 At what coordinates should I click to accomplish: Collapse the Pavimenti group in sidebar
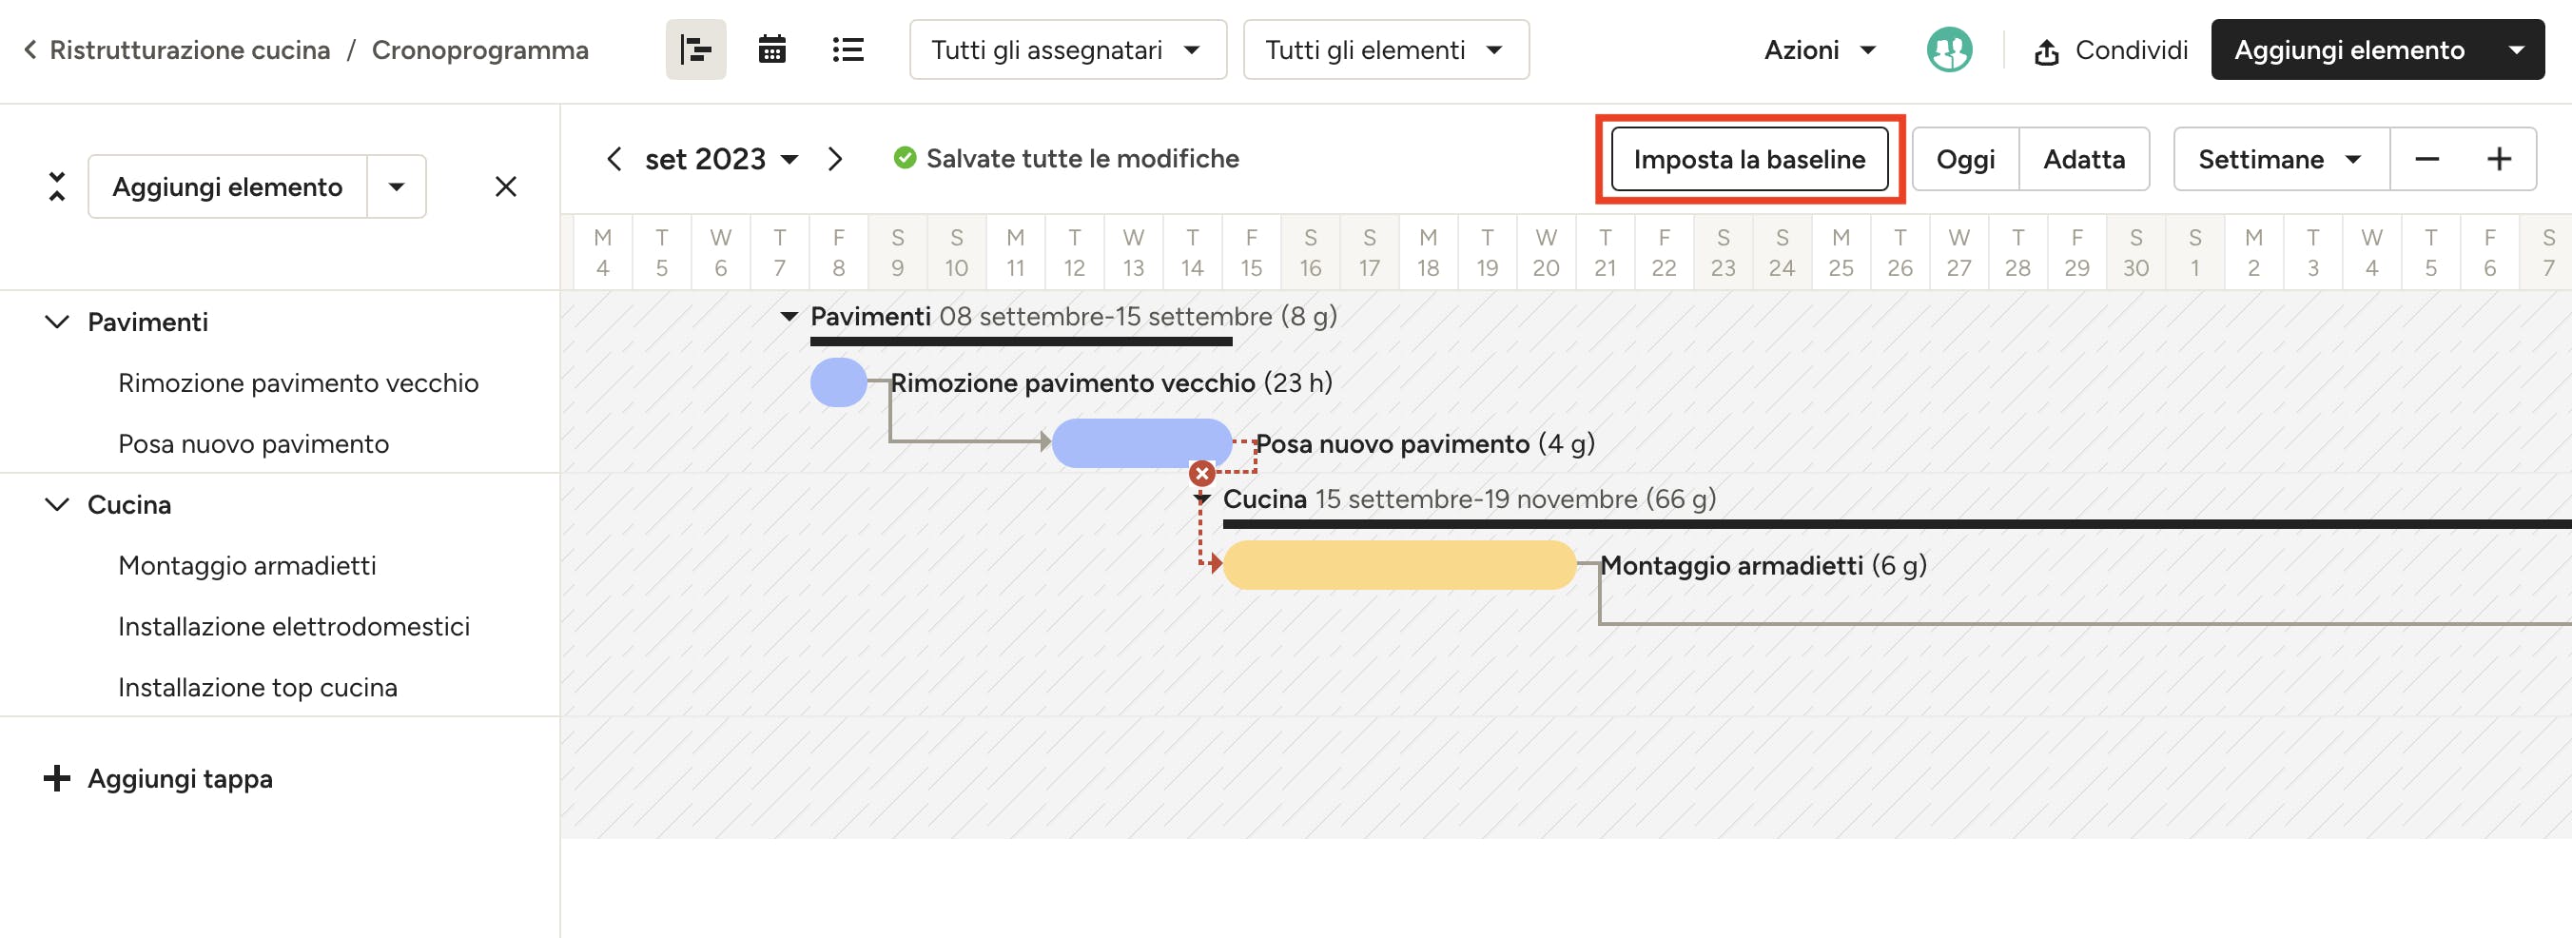coord(57,322)
